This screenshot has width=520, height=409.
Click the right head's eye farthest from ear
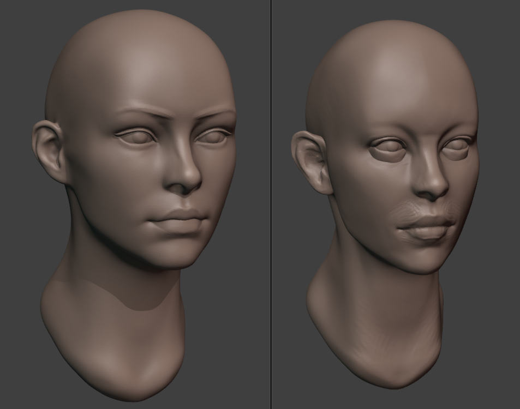(x=458, y=146)
